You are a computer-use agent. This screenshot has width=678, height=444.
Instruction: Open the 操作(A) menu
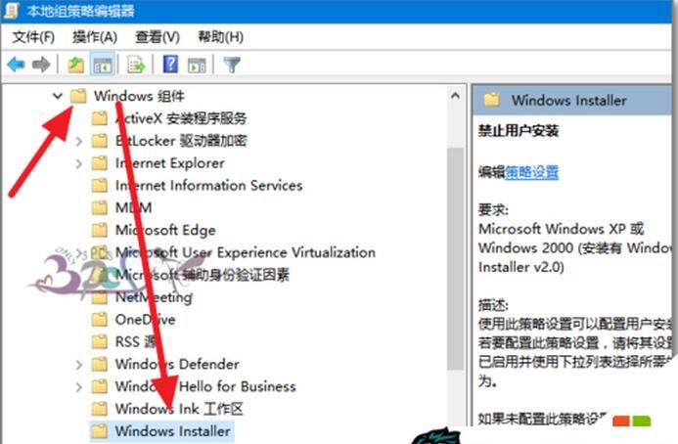pos(95,37)
